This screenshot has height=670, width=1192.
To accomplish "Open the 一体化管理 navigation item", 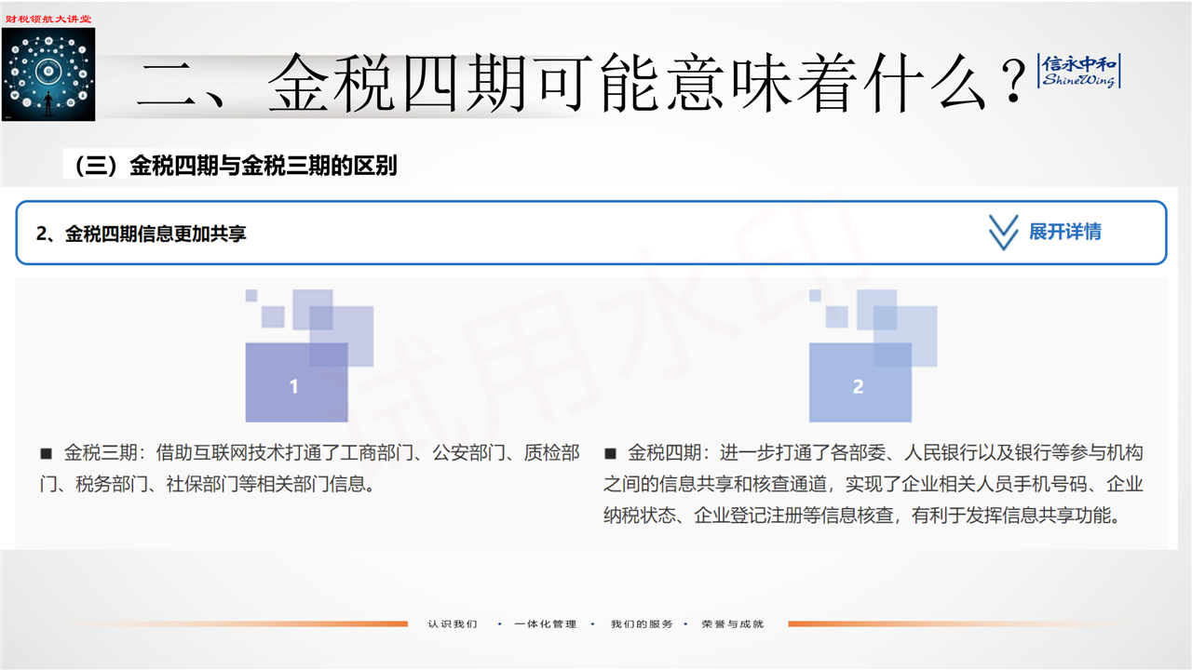I will [546, 623].
